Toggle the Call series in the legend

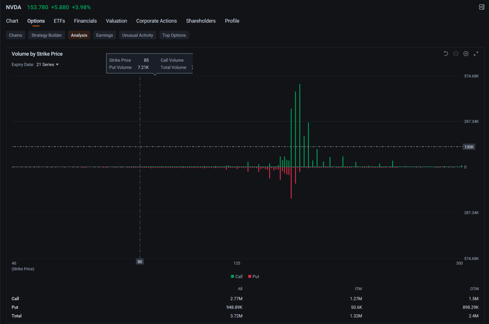237,276
